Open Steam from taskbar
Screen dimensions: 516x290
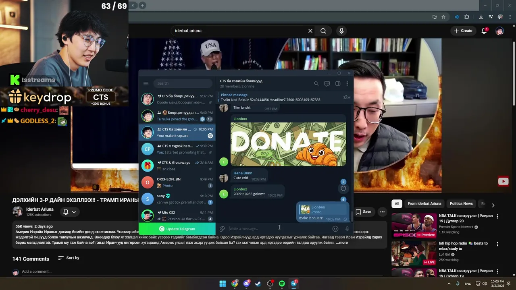point(258,284)
